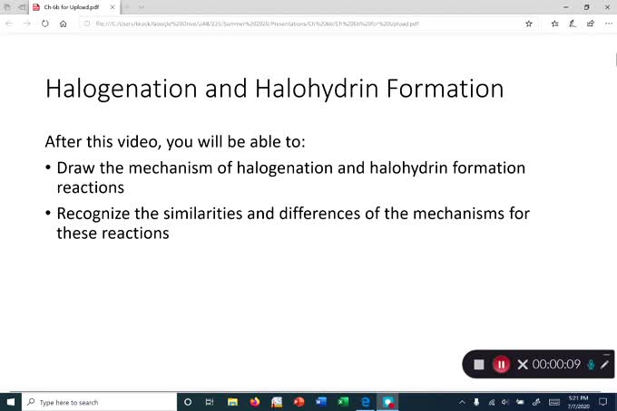
Task: Open Edge settings and more menu
Action: pos(608,24)
